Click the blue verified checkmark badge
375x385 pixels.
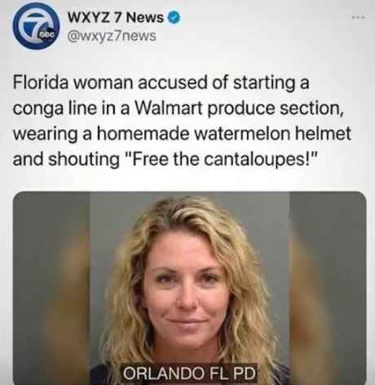tap(174, 18)
